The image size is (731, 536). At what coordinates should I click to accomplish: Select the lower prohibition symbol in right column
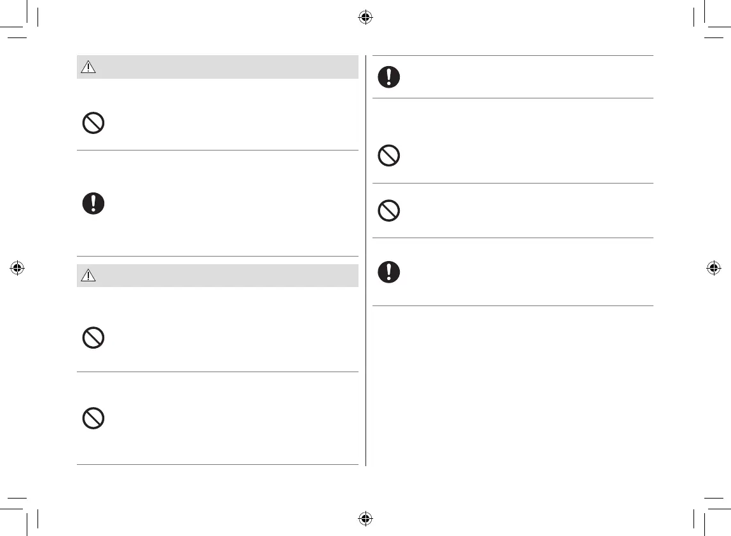pyautogui.click(x=389, y=210)
